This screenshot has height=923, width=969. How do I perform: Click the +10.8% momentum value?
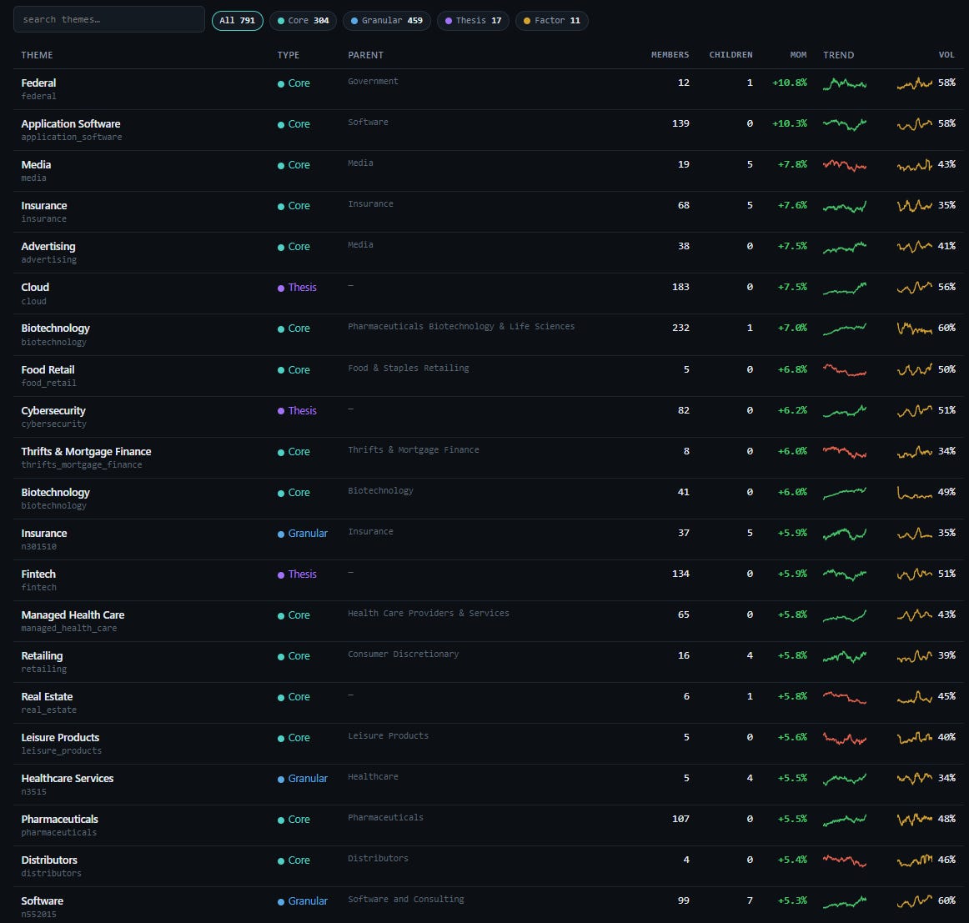coord(789,83)
